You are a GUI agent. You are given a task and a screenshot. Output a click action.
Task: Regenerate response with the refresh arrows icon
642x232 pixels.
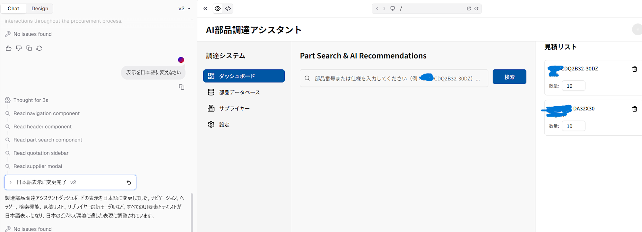(x=39, y=48)
